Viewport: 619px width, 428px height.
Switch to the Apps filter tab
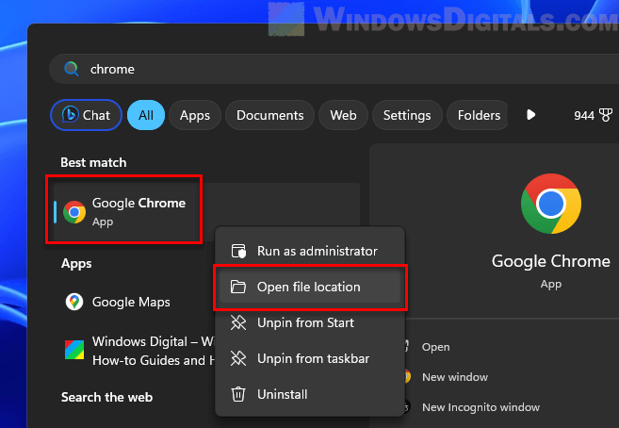[x=195, y=115]
